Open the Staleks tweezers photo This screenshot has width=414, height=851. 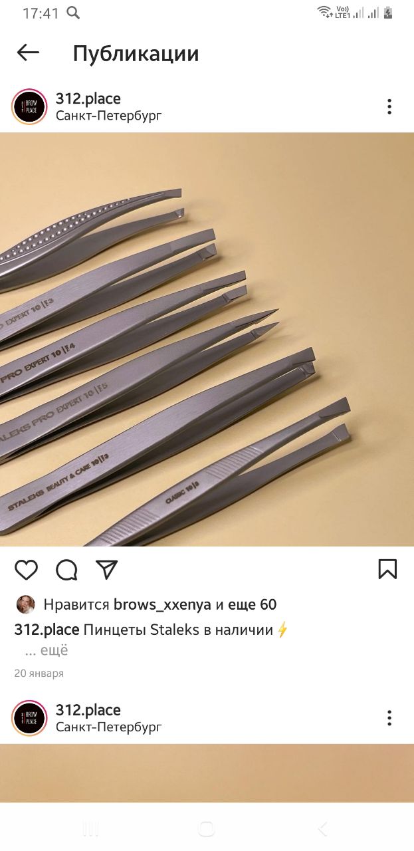tap(207, 339)
